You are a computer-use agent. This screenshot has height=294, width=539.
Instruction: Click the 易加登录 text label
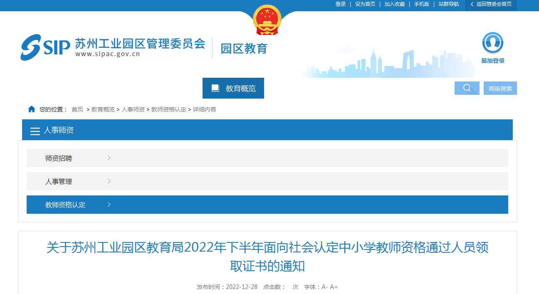[x=493, y=61]
